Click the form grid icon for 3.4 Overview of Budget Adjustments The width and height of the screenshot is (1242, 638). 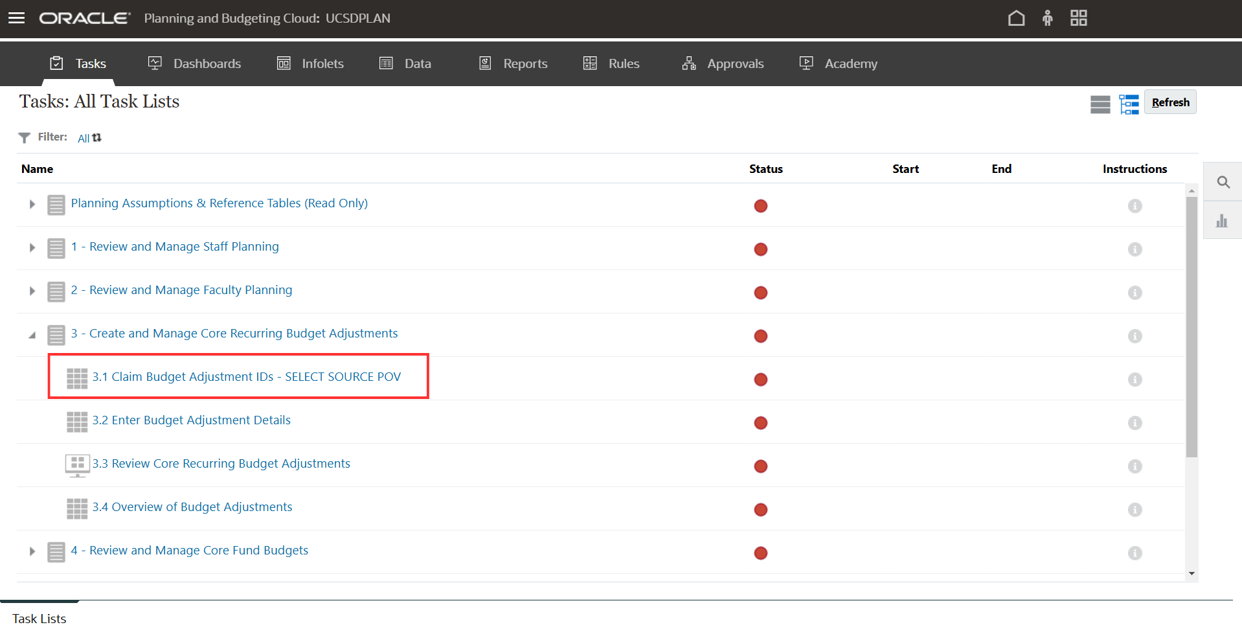click(77, 509)
